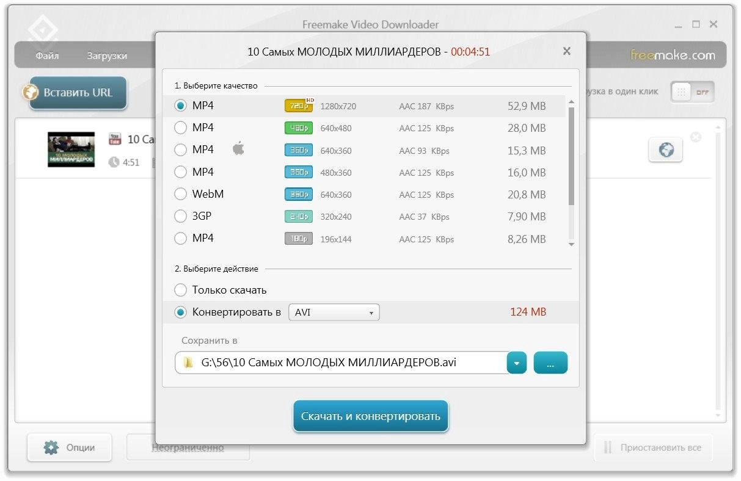The width and height of the screenshot is (741, 481).
Task: Click the '7,90 MB' size text
Action: point(527,217)
